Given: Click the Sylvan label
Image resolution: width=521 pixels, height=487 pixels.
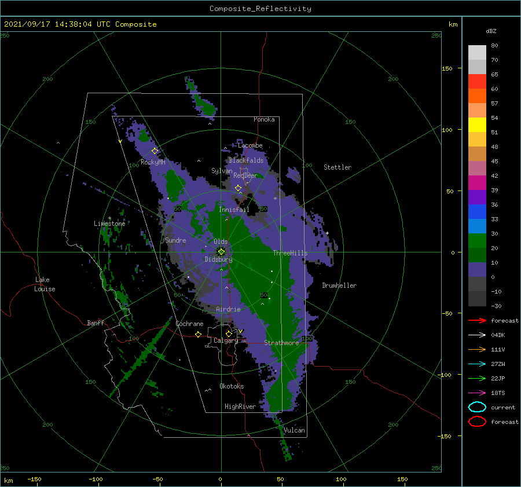Looking at the screenshot, I should [x=222, y=171].
